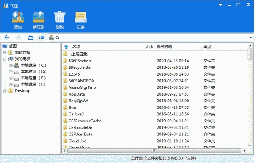
Task: Click the folder icon beside CloudLive
Action: click(65, 141)
